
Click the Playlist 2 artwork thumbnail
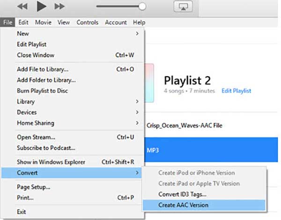click(149, 83)
